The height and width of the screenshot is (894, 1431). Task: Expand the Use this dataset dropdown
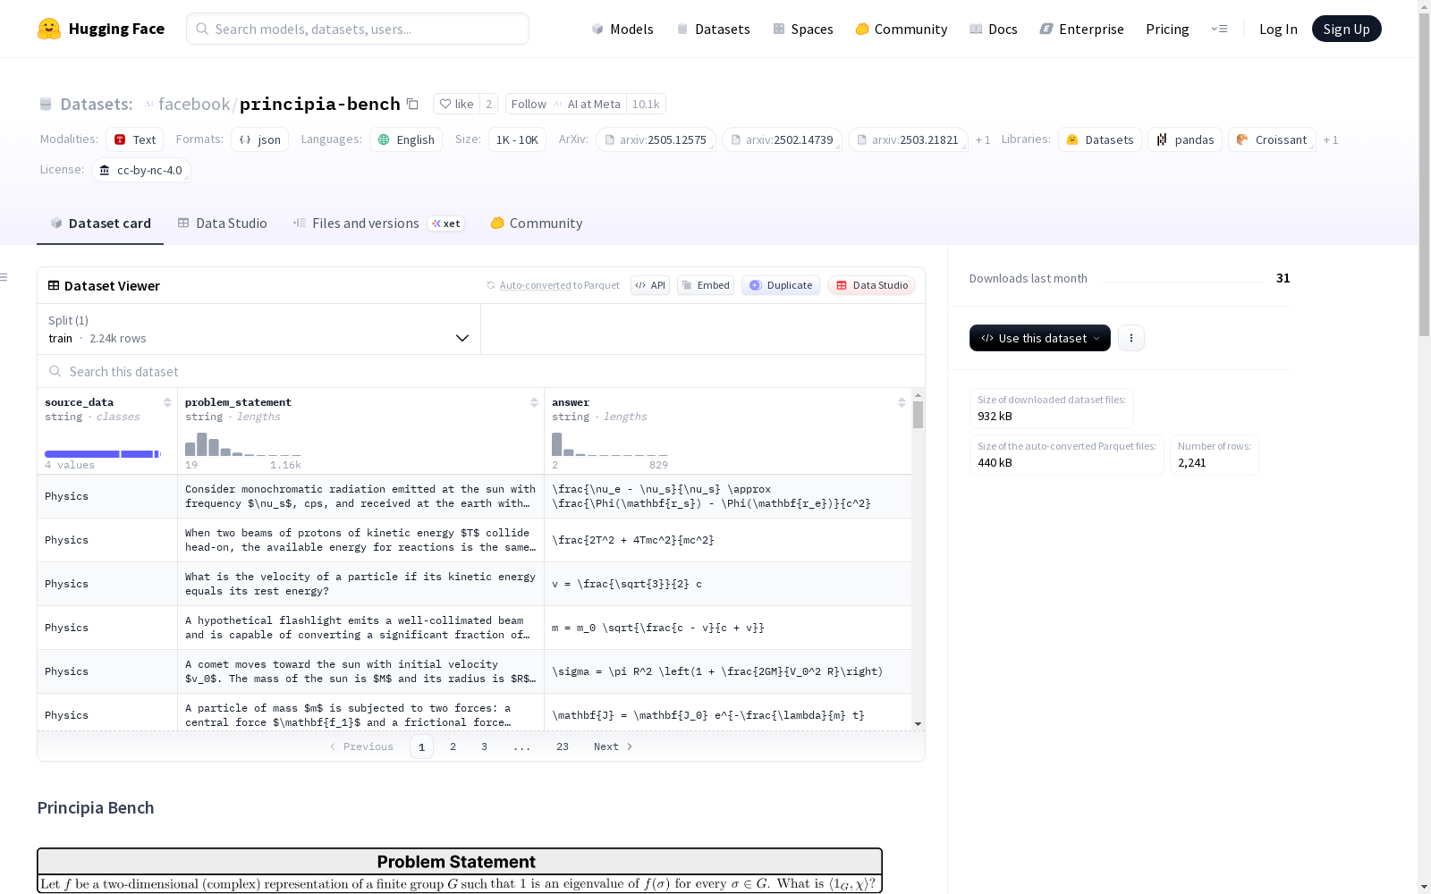coord(1040,338)
